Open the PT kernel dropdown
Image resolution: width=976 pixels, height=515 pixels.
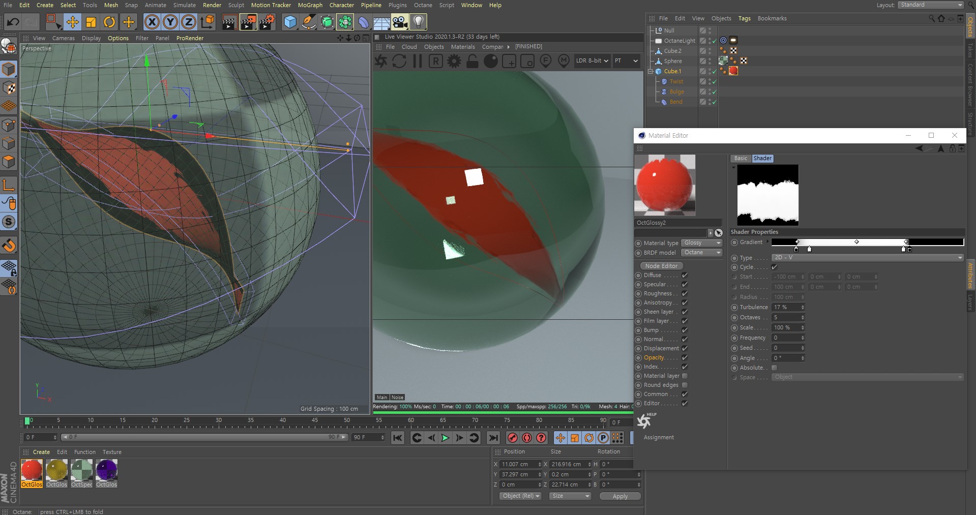pos(626,60)
